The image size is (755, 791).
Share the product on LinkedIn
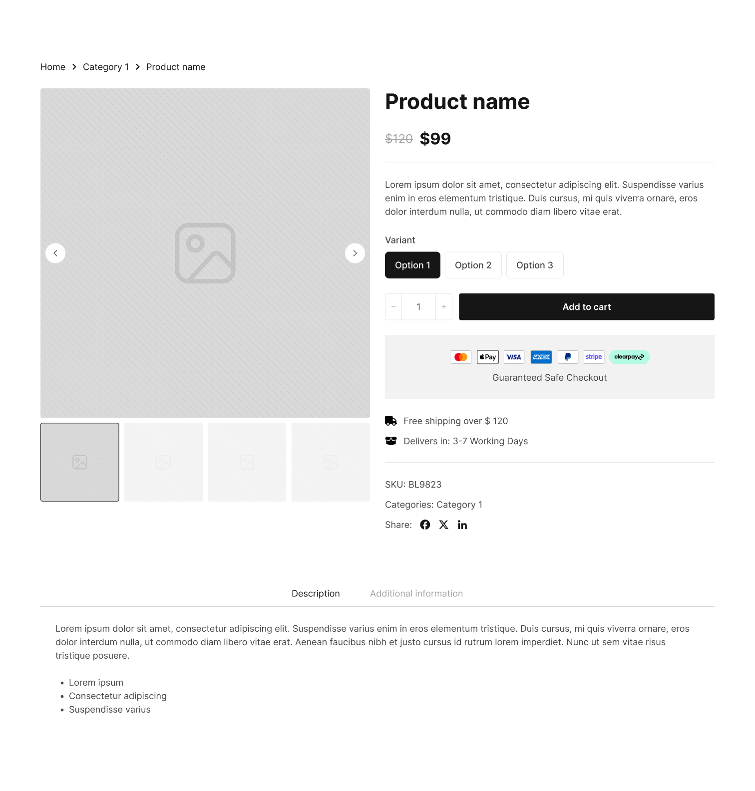(x=462, y=525)
